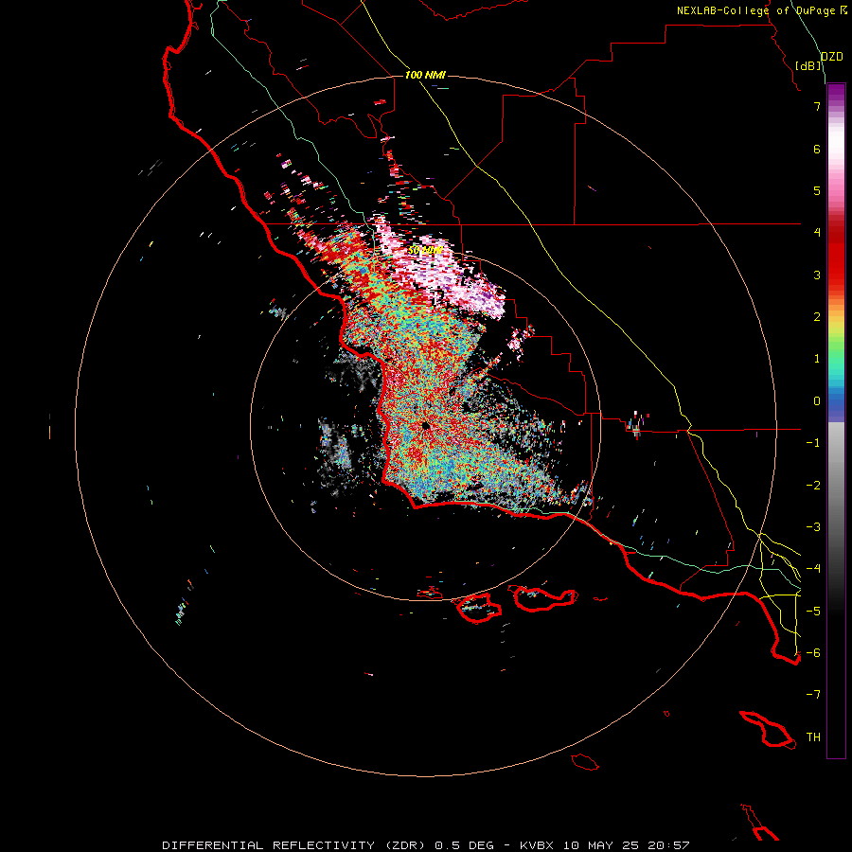852x852 pixels.
Task: Click the DZD product label above color bar
Action: 832,57
